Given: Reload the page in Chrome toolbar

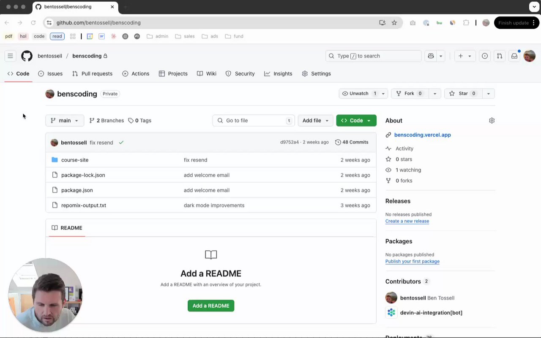Looking at the screenshot, I should click(33, 23).
